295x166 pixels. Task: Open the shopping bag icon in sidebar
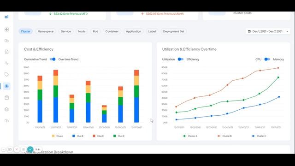click(x=6, y=98)
